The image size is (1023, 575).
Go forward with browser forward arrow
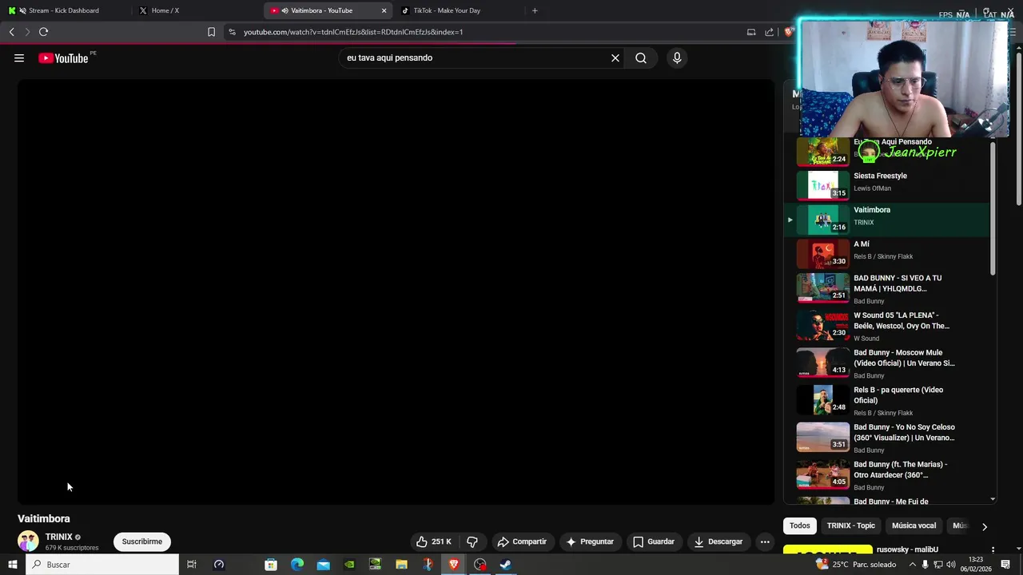(27, 32)
